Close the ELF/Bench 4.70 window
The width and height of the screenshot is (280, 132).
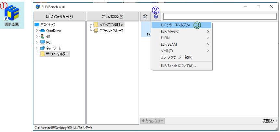[x=272, y=7]
